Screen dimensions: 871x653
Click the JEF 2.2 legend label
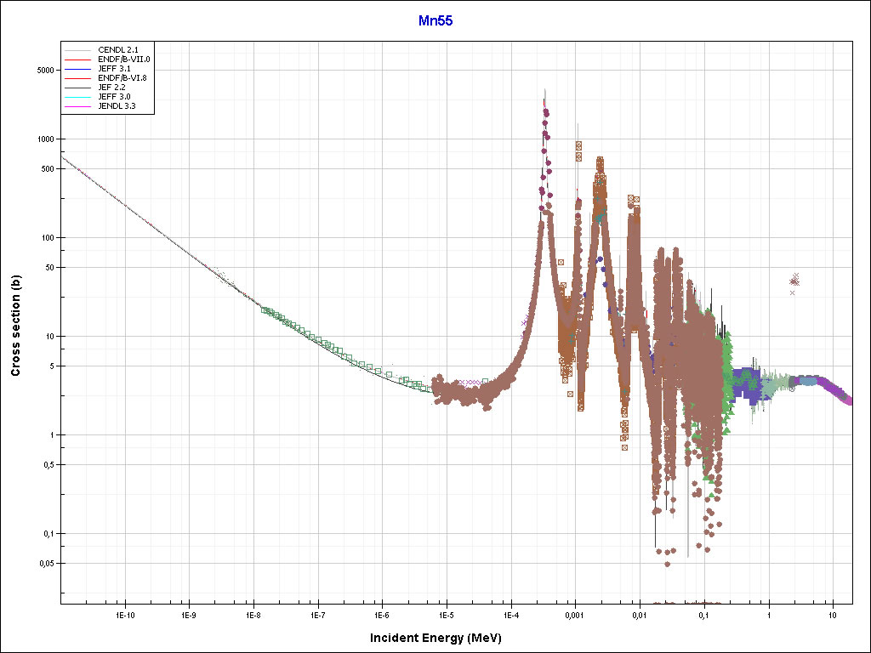111,87
